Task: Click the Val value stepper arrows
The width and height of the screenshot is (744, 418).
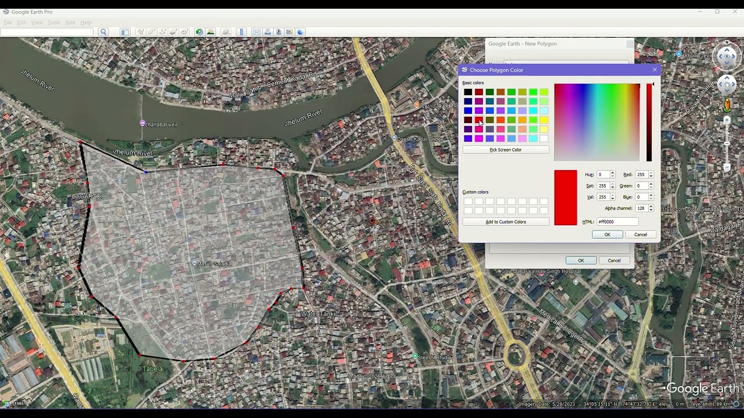Action: [x=612, y=197]
